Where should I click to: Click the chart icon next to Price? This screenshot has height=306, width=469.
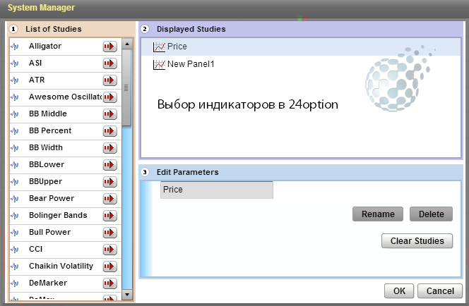pos(159,47)
